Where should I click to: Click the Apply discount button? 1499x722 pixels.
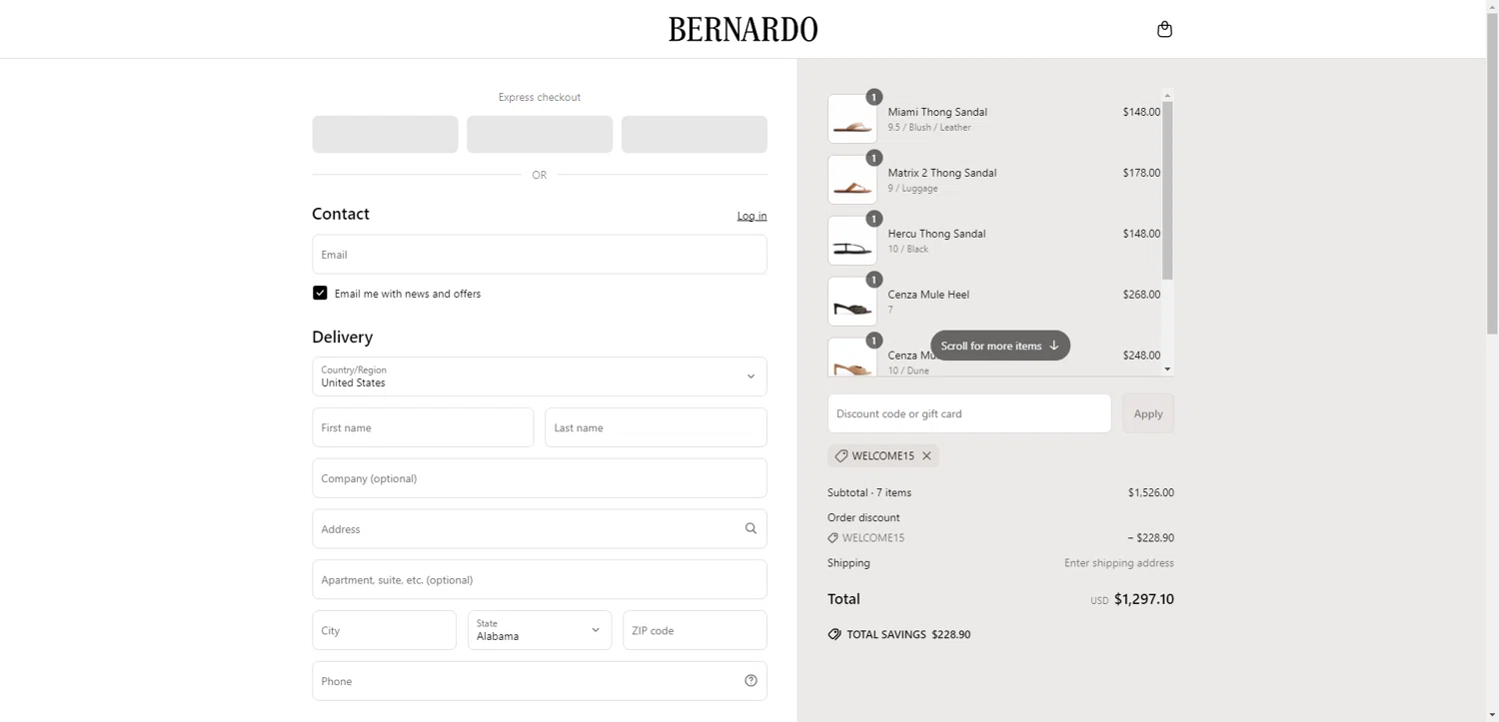[1148, 413]
